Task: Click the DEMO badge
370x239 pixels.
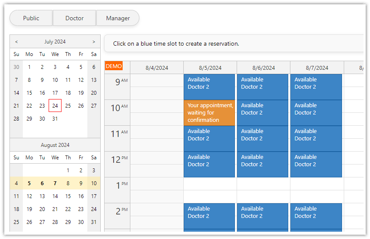Action: tap(114, 66)
